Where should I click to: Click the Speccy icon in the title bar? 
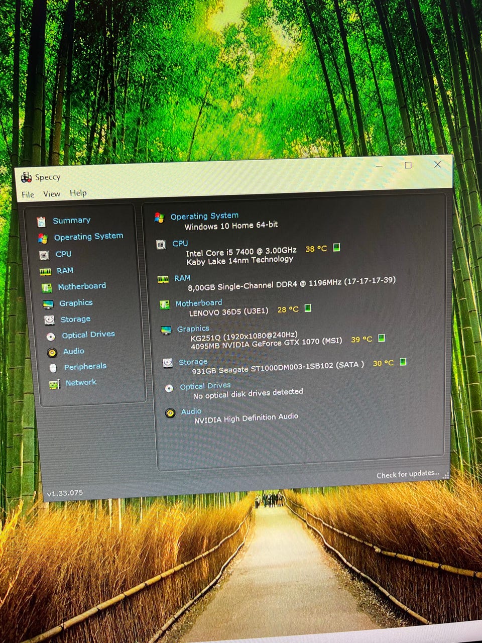(26, 177)
